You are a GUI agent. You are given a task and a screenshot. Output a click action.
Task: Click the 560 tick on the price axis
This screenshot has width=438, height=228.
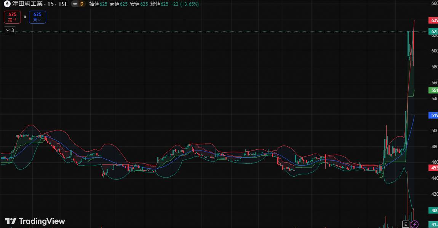(434, 82)
